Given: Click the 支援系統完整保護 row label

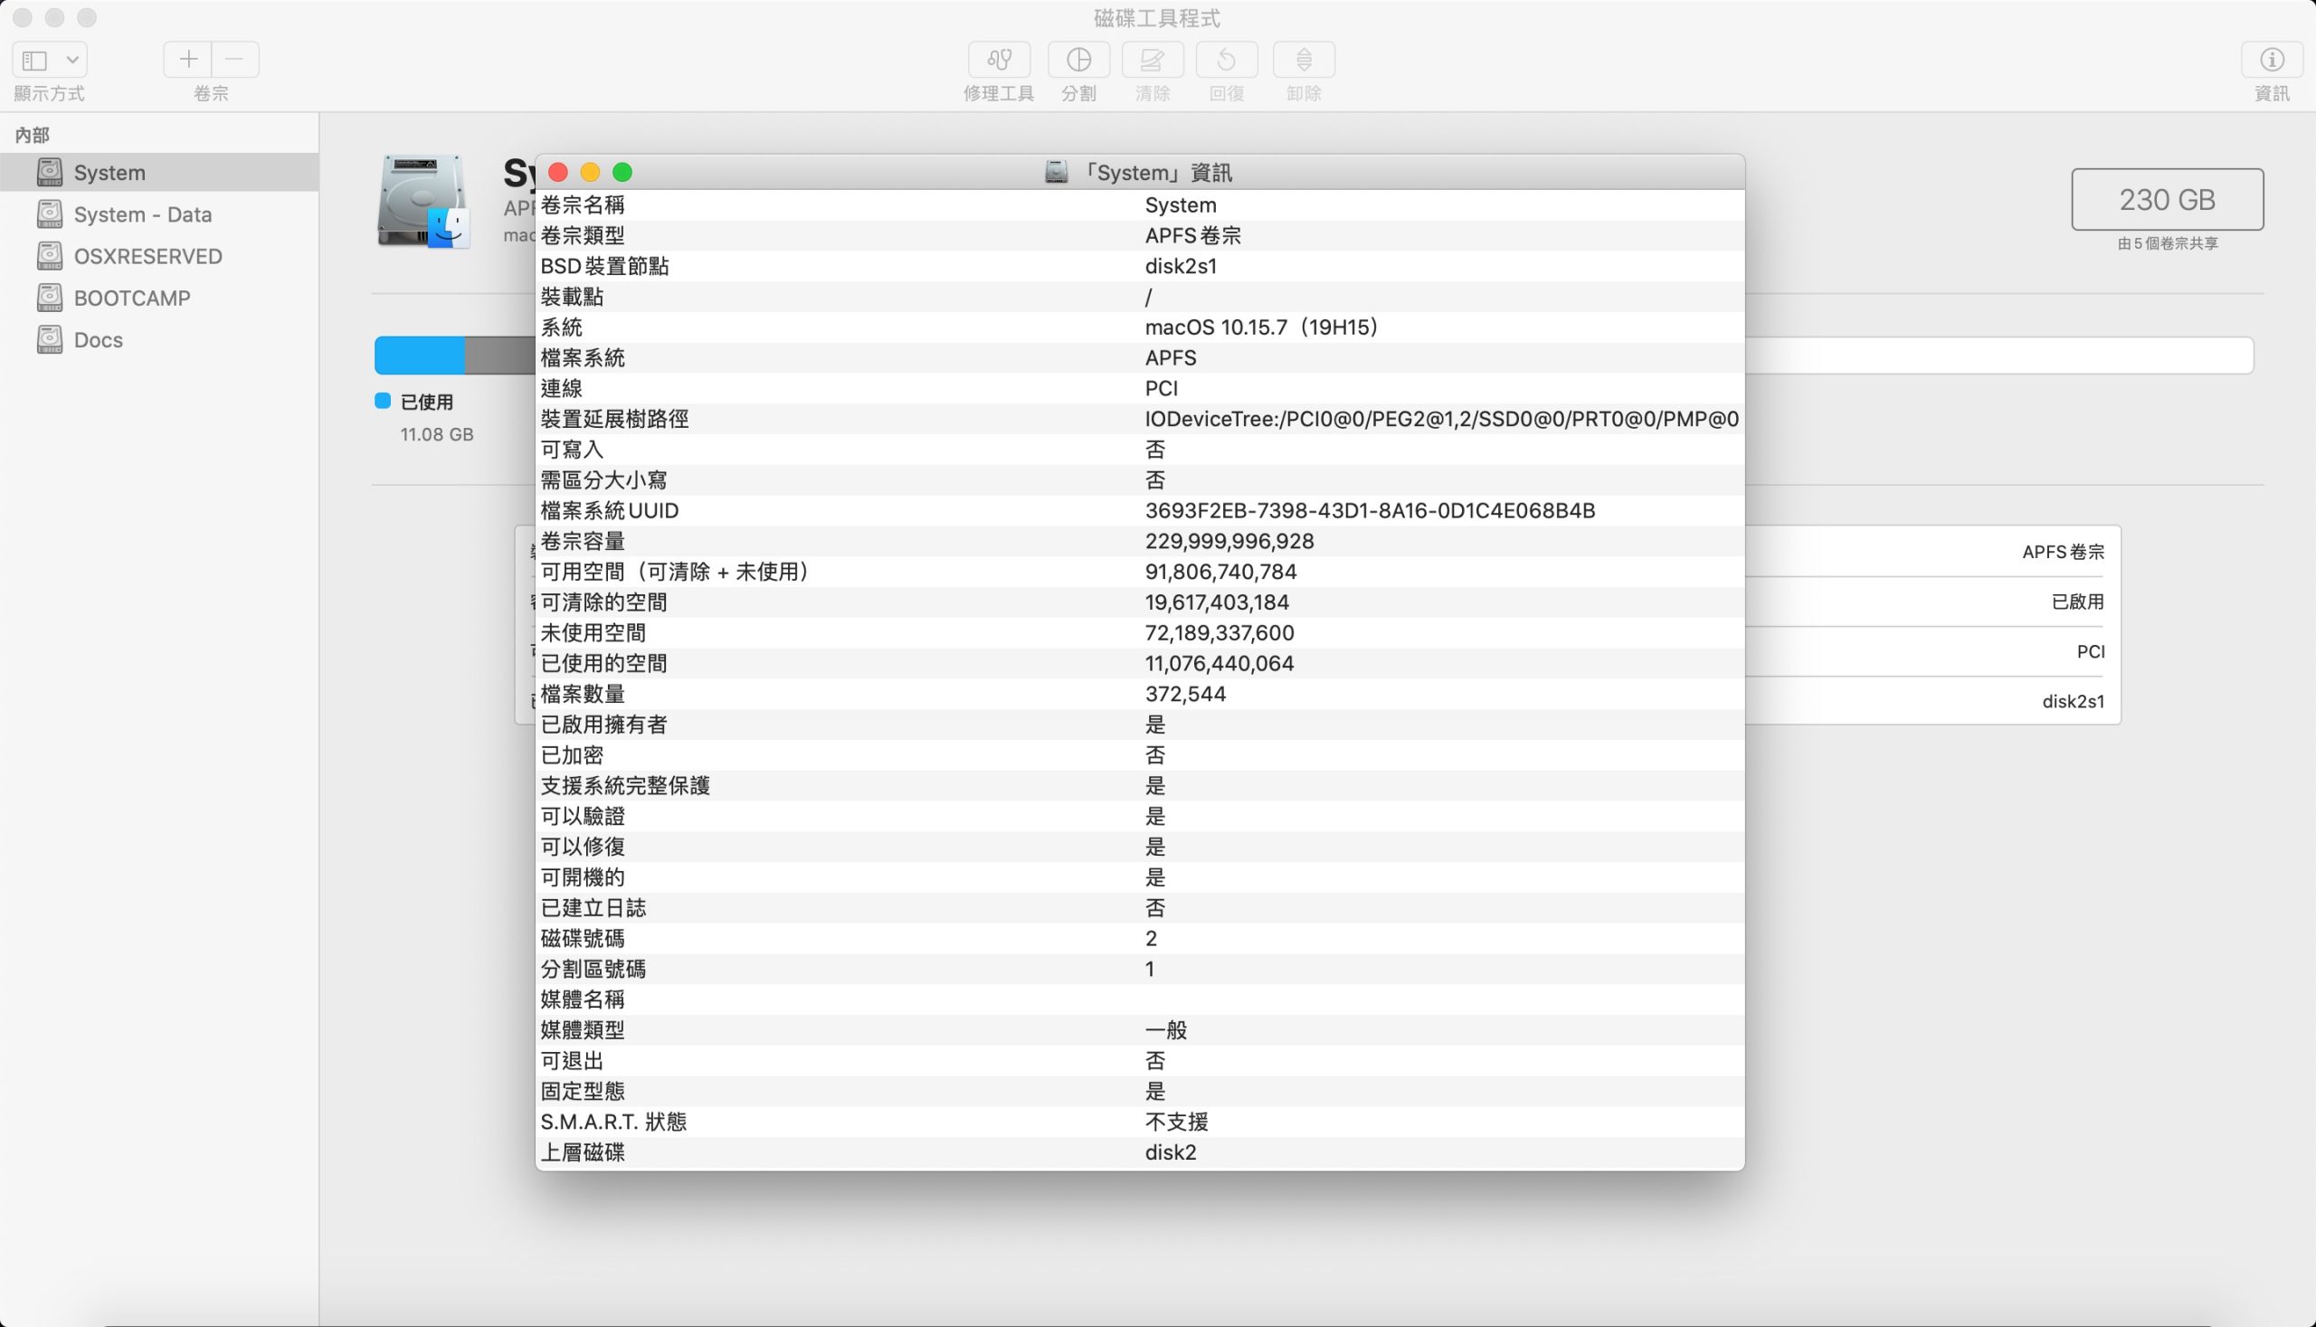Looking at the screenshot, I should [x=625, y=786].
